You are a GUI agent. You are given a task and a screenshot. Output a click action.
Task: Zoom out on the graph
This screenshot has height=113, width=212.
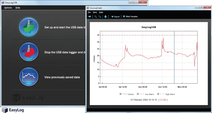click(x=100, y=16)
